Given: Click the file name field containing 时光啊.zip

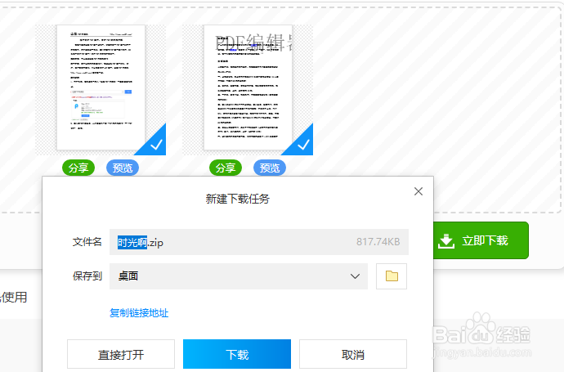Looking at the screenshot, I should click(x=259, y=242).
